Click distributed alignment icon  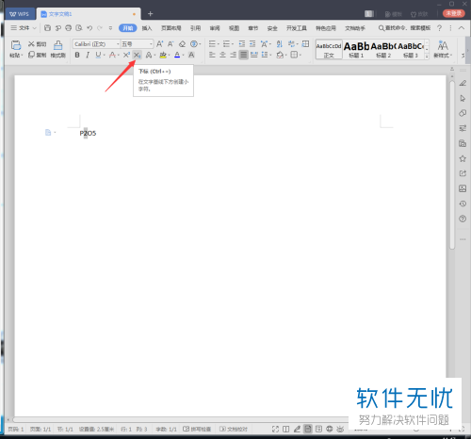pos(254,55)
